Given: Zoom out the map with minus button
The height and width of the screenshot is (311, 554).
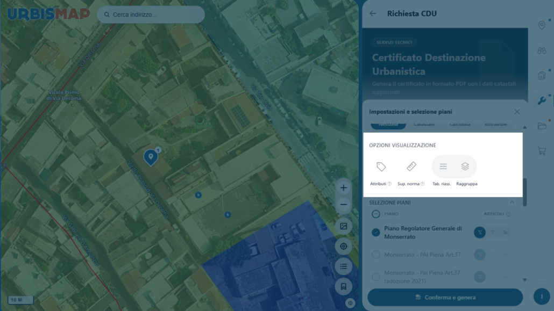Looking at the screenshot, I should [343, 205].
